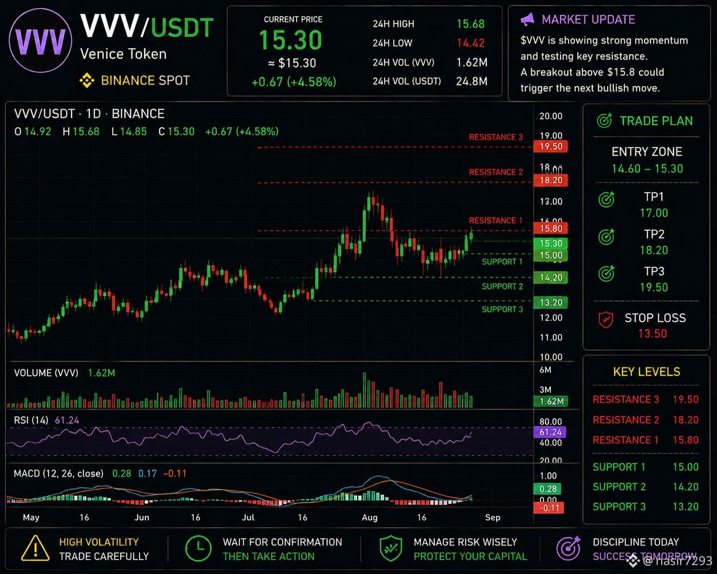This screenshot has height=574, width=717.
Task: Click the SUPPORT 1 row in Key Levels
Action: (645, 467)
